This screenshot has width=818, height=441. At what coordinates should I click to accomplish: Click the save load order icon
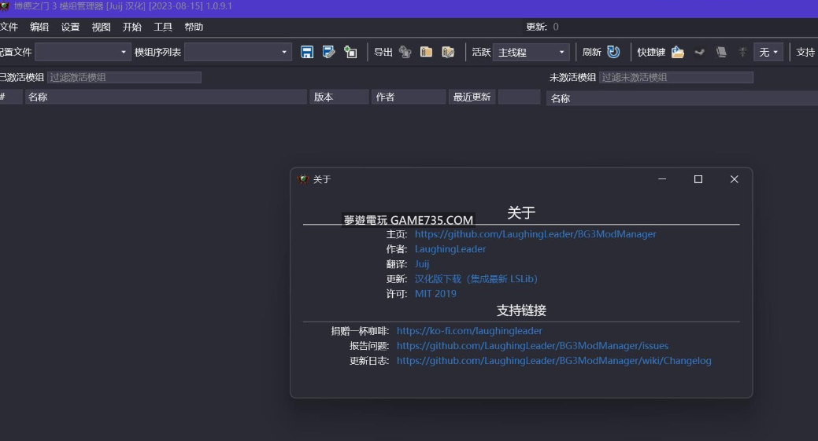click(307, 52)
